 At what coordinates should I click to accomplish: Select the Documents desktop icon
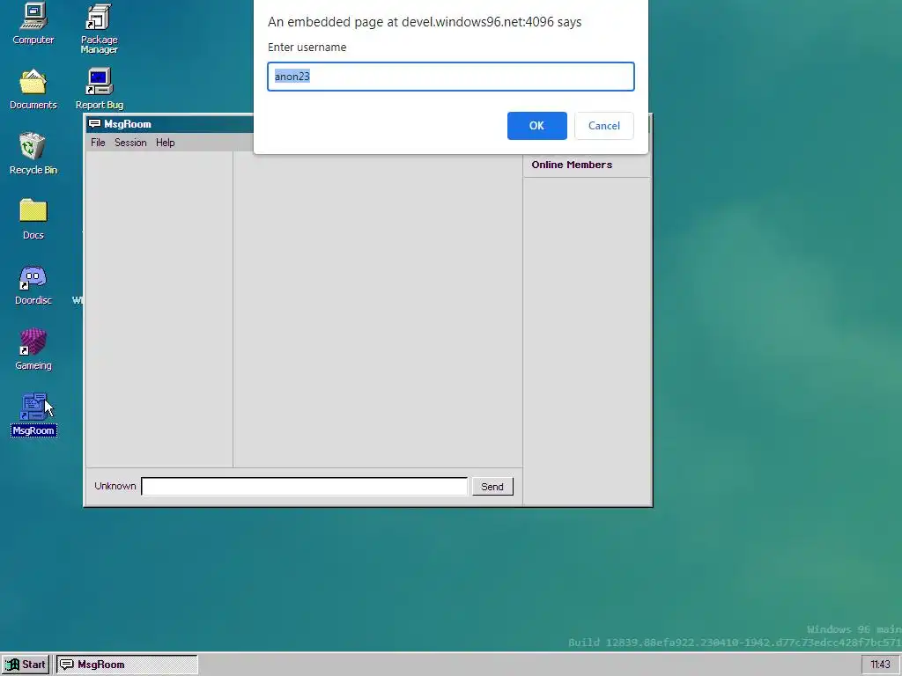click(x=33, y=89)
